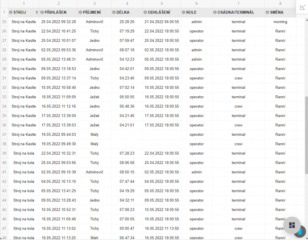Screen dimensions: 308x240
Task: Click 'Stroj na kola' in row 39
Action: click(x=24, y=153)
